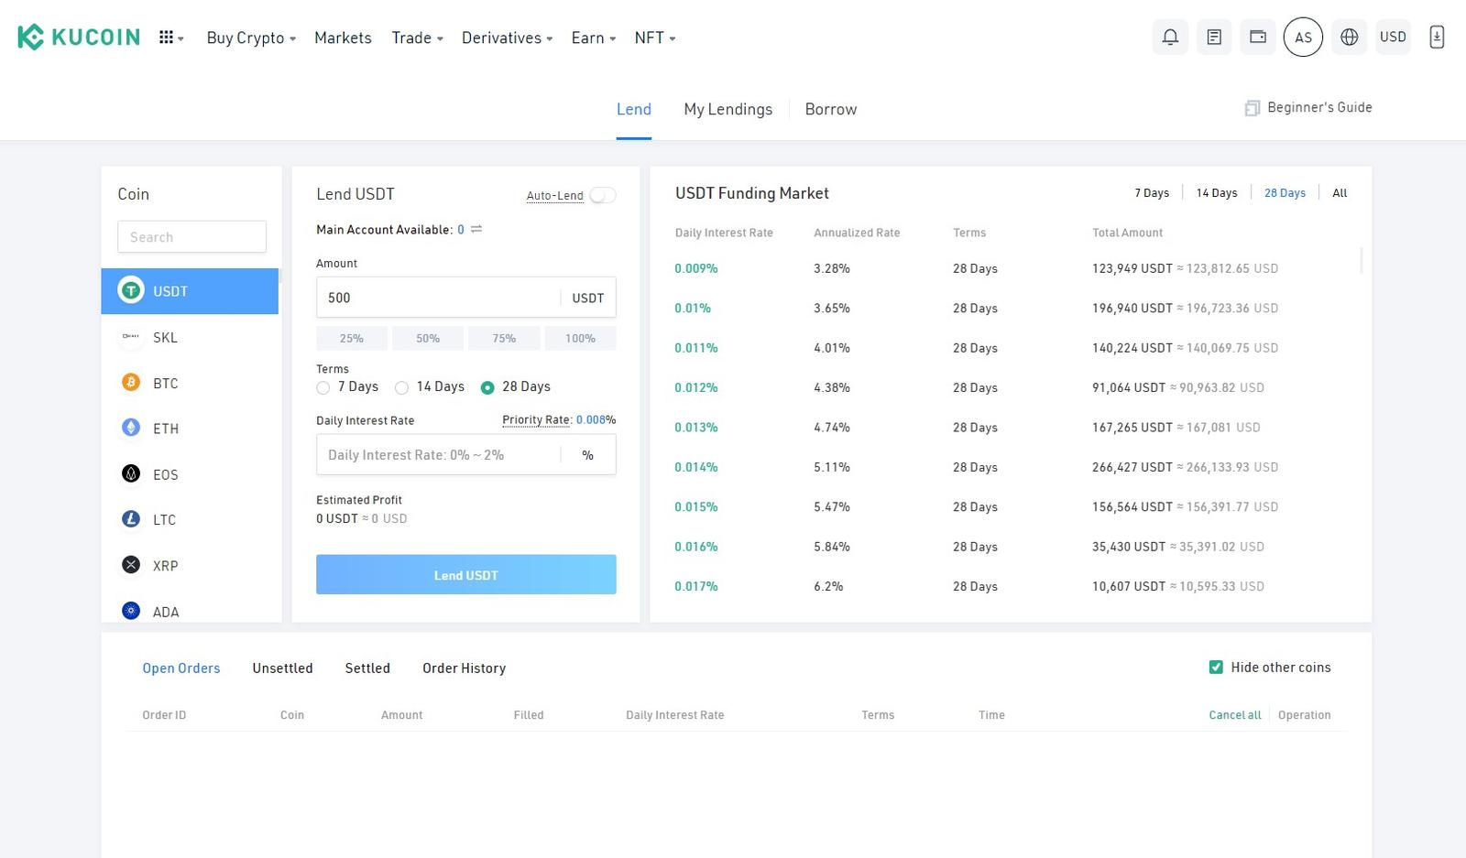Switch to the Lend tab
Screen dimensions: 1466x858
(x=634, y=109)
